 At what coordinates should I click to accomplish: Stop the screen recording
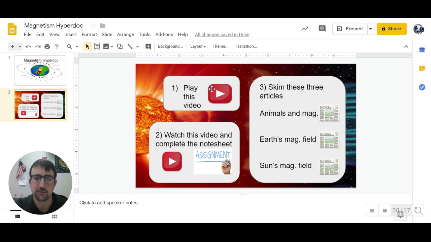385,211
